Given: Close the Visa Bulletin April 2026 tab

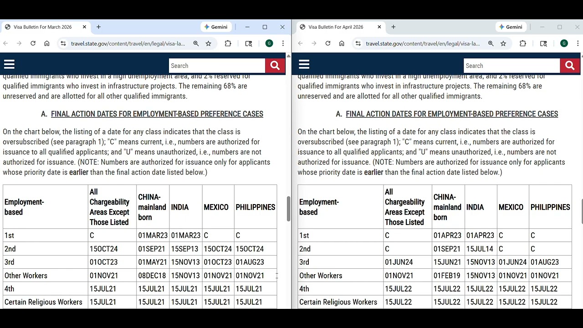Looking at the screenshot, I should [379, 27].
